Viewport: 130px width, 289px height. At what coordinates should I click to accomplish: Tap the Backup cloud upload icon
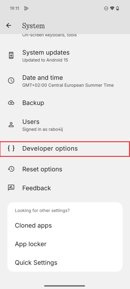coord(11,103)
